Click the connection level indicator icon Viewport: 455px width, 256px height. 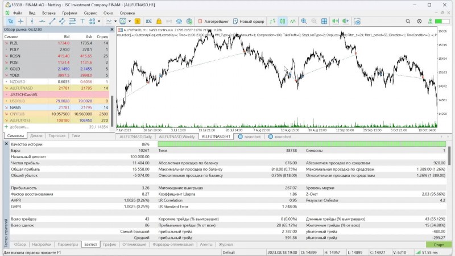pos(431,21)
